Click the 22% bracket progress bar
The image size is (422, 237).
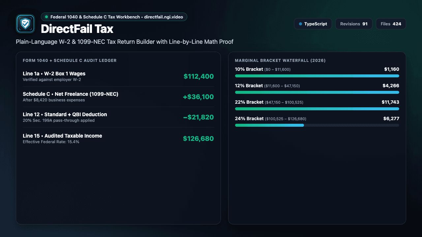pyautogui.click(x=317, y=109)
